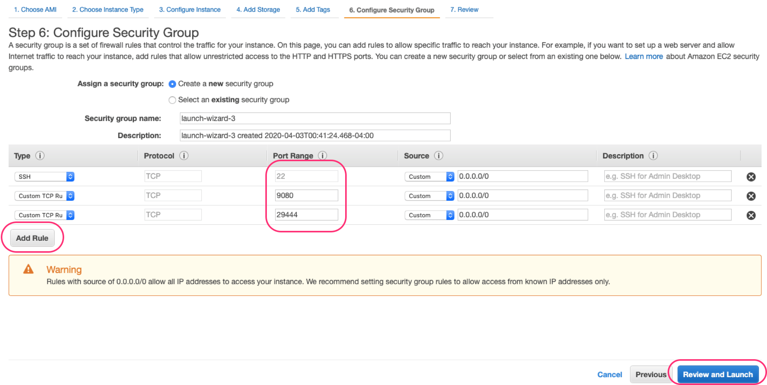The image size is (767, 385).
Task: Click the info icon next to Type
Action: click(x=40, y=156)
